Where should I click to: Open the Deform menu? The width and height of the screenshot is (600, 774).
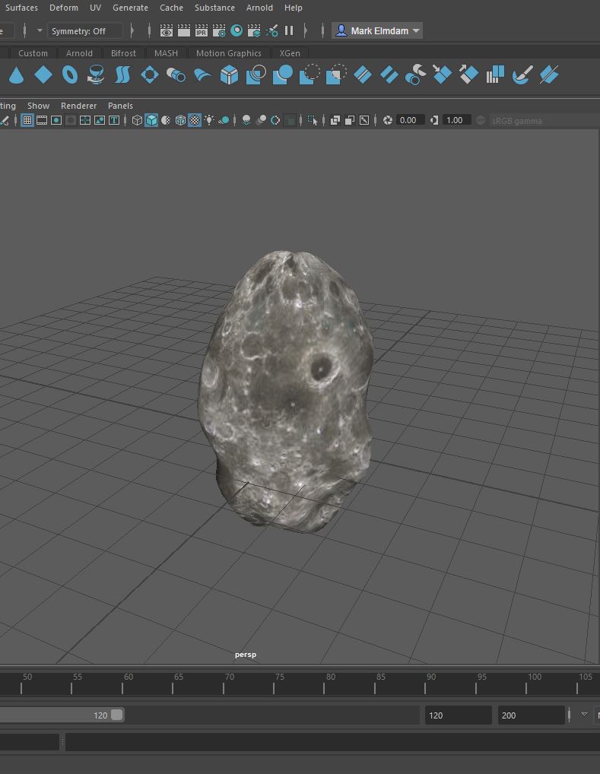tap(64, 8)
